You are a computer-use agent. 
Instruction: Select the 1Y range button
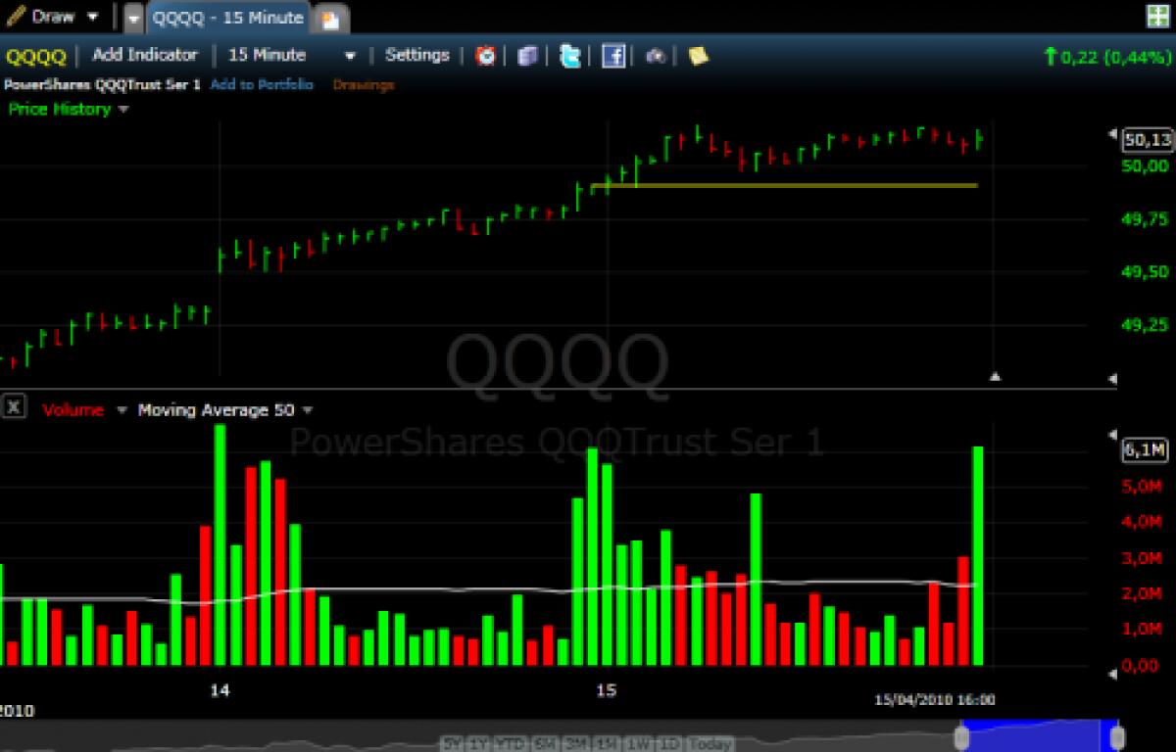click(479, 743)
